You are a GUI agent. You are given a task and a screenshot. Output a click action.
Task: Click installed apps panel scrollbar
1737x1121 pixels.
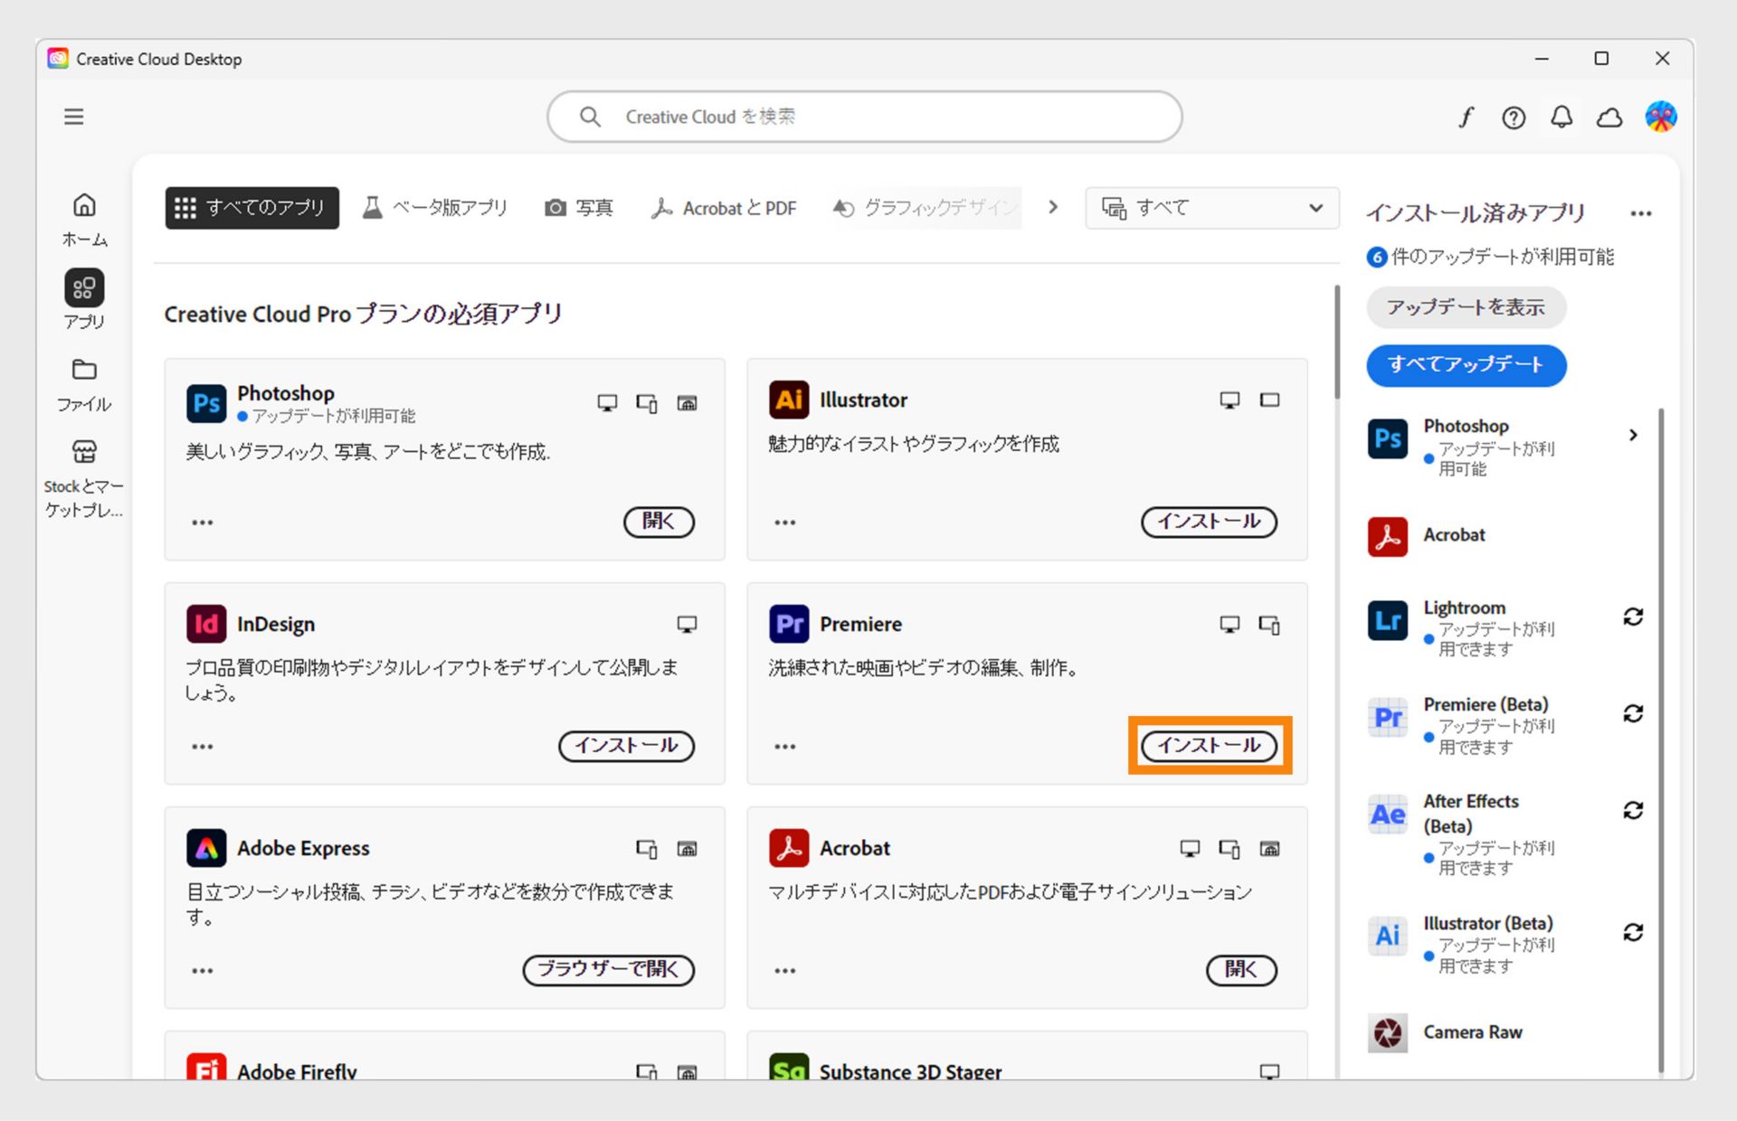1661,739
